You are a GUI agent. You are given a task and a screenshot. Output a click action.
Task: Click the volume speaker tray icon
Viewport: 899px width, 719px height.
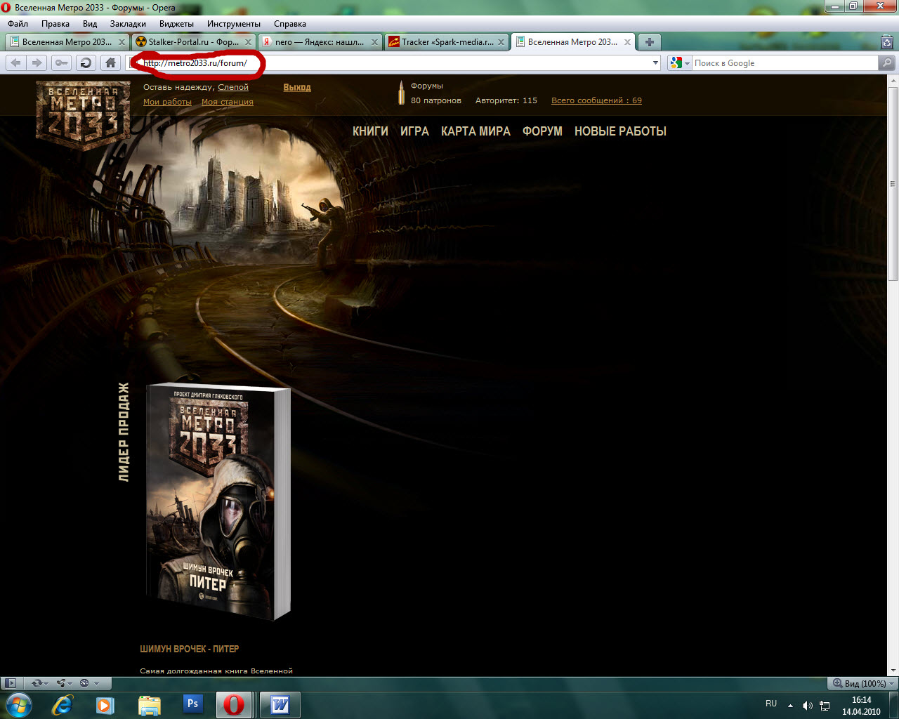tap(807, 706)
